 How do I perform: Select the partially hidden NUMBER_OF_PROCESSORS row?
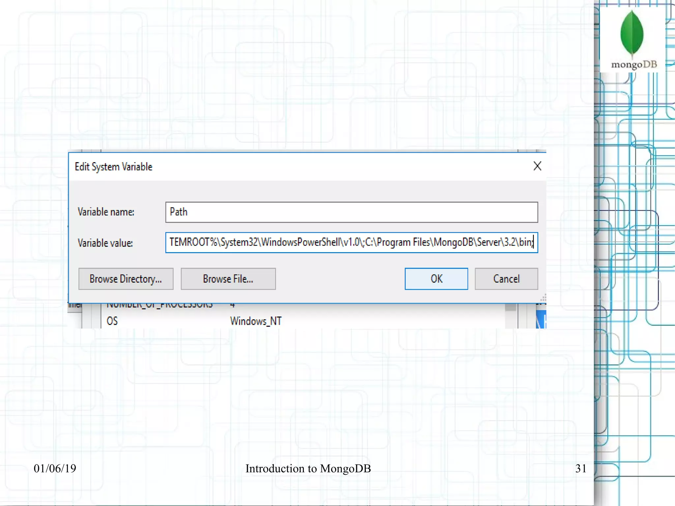tap(160, 305)
